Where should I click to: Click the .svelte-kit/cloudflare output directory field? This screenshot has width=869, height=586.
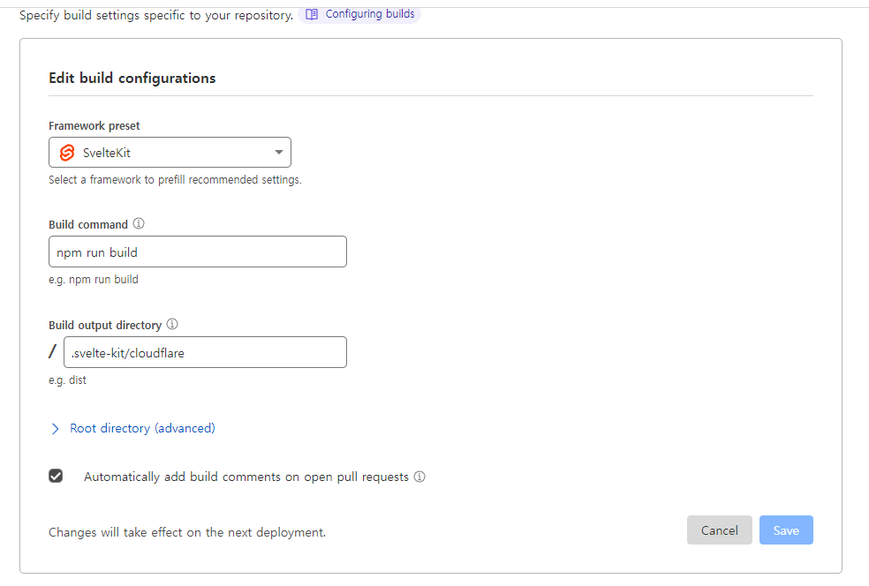(x=205, y=352)
